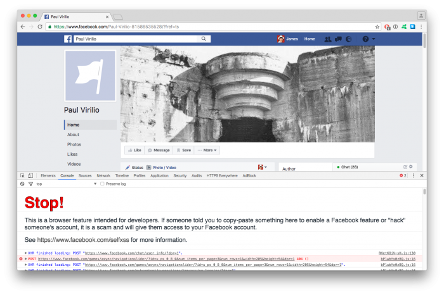Screen dimensions: 444x295
Task: Expand the More dropdown on the page
Action: [207, 150]
